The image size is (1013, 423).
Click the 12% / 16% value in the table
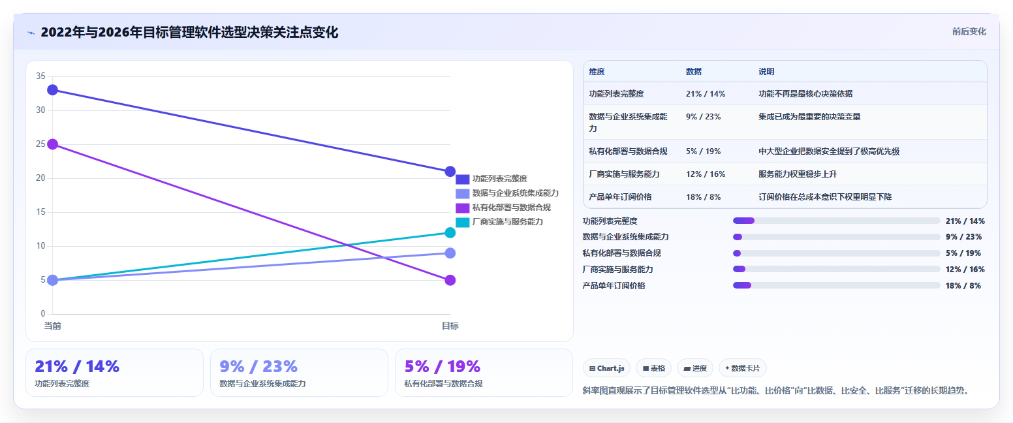(x=706, y=174)
